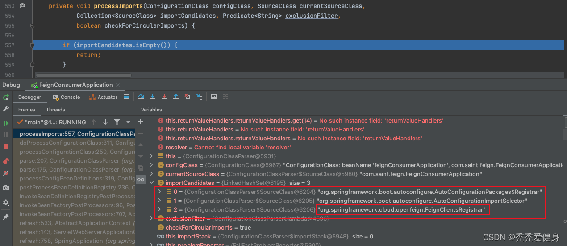Screen dimensions: 567x246
Task: Select postProcessBeanDefinitionRegistry:236 frame
Action: [x=74, y=187]
